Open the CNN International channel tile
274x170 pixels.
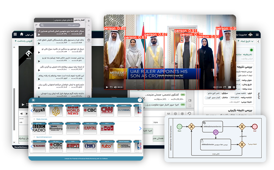coord(107,110)
